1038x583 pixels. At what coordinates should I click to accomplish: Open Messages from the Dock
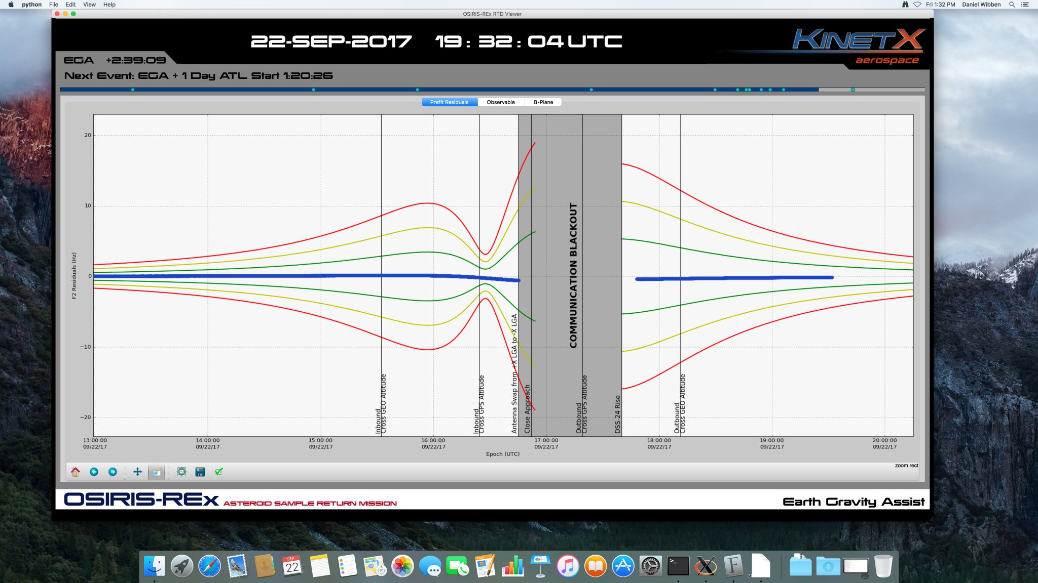430,566
